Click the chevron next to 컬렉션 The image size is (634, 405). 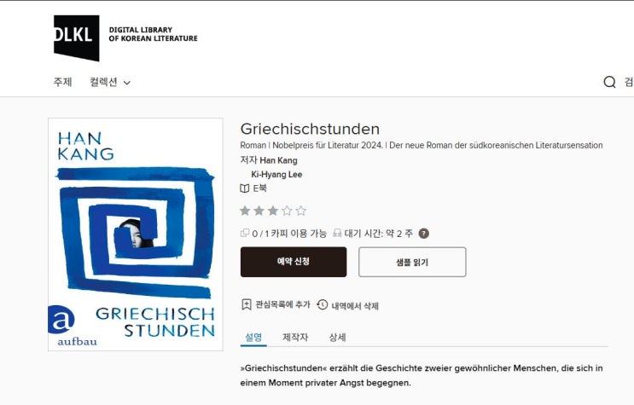point(127,83)
